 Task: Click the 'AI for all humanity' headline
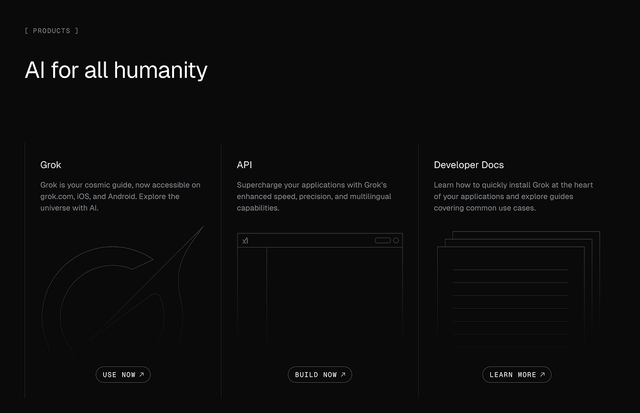pyautogui.click(x=116, y=70)
